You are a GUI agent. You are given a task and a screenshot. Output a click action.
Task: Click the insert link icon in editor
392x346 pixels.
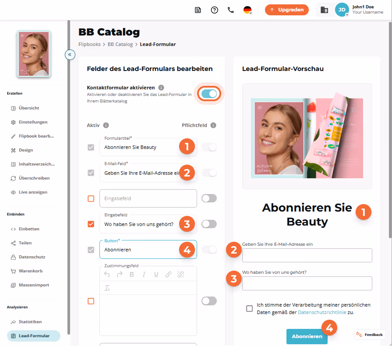(x=168, y=275)
